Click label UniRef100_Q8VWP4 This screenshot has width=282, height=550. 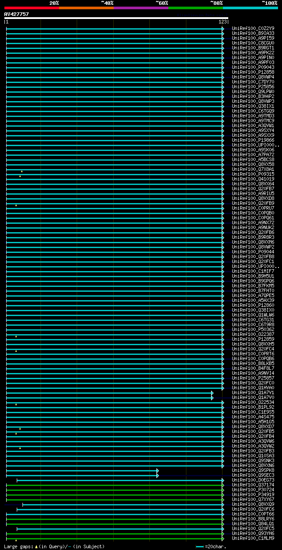pyautogui.click(x=253, y=77)
